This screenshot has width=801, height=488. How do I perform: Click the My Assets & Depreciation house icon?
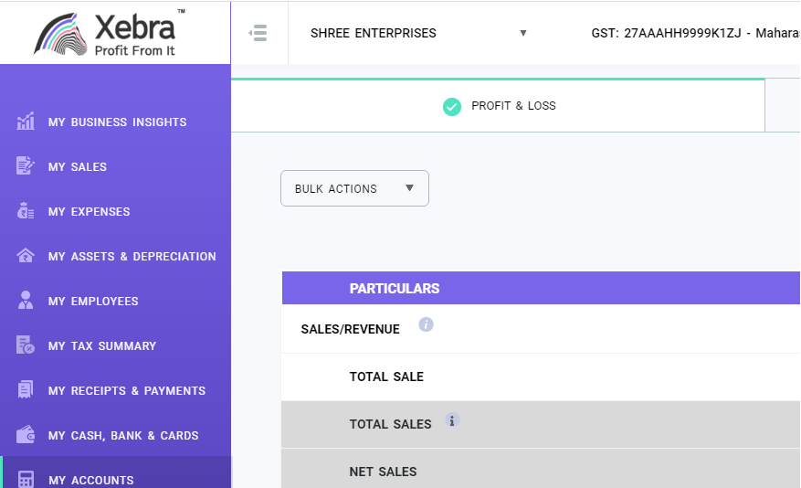26,256
